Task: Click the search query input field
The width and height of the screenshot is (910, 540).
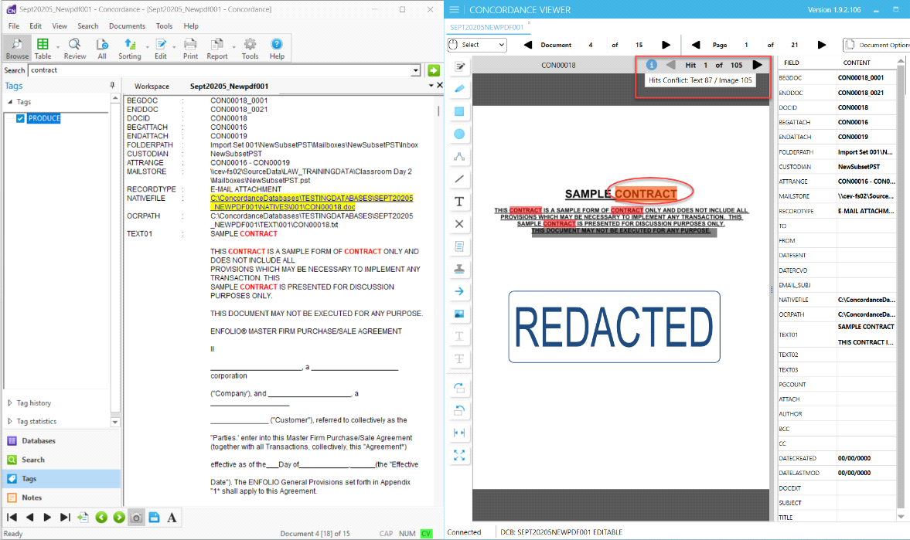Action: point(220,70)
